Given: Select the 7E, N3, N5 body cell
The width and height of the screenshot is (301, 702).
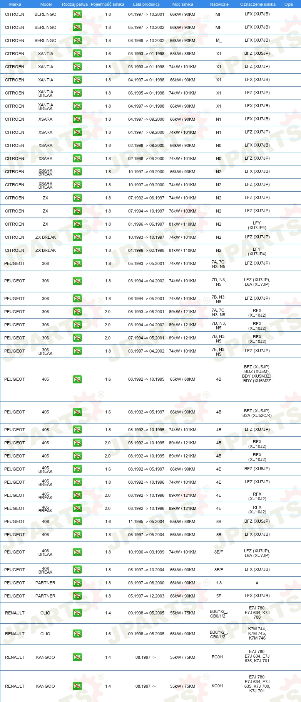Looking at the screenshot, I should [x=219, y=352].
